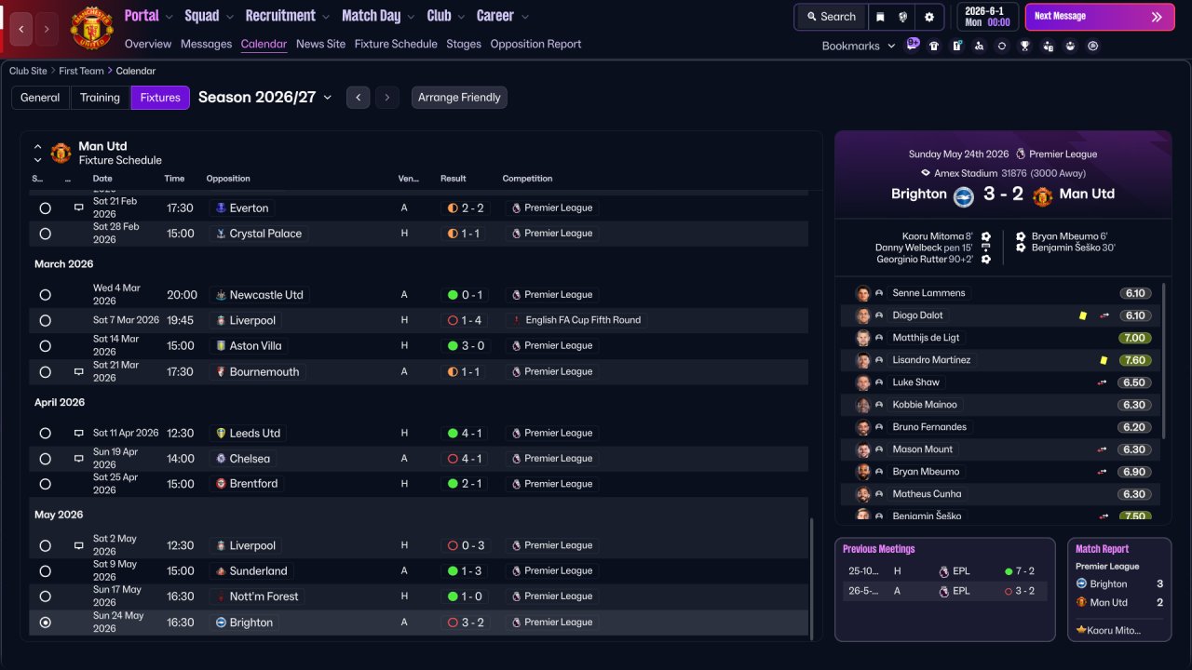
Task: Expand the Bookmarks dropdown
Action: point(859,46)
